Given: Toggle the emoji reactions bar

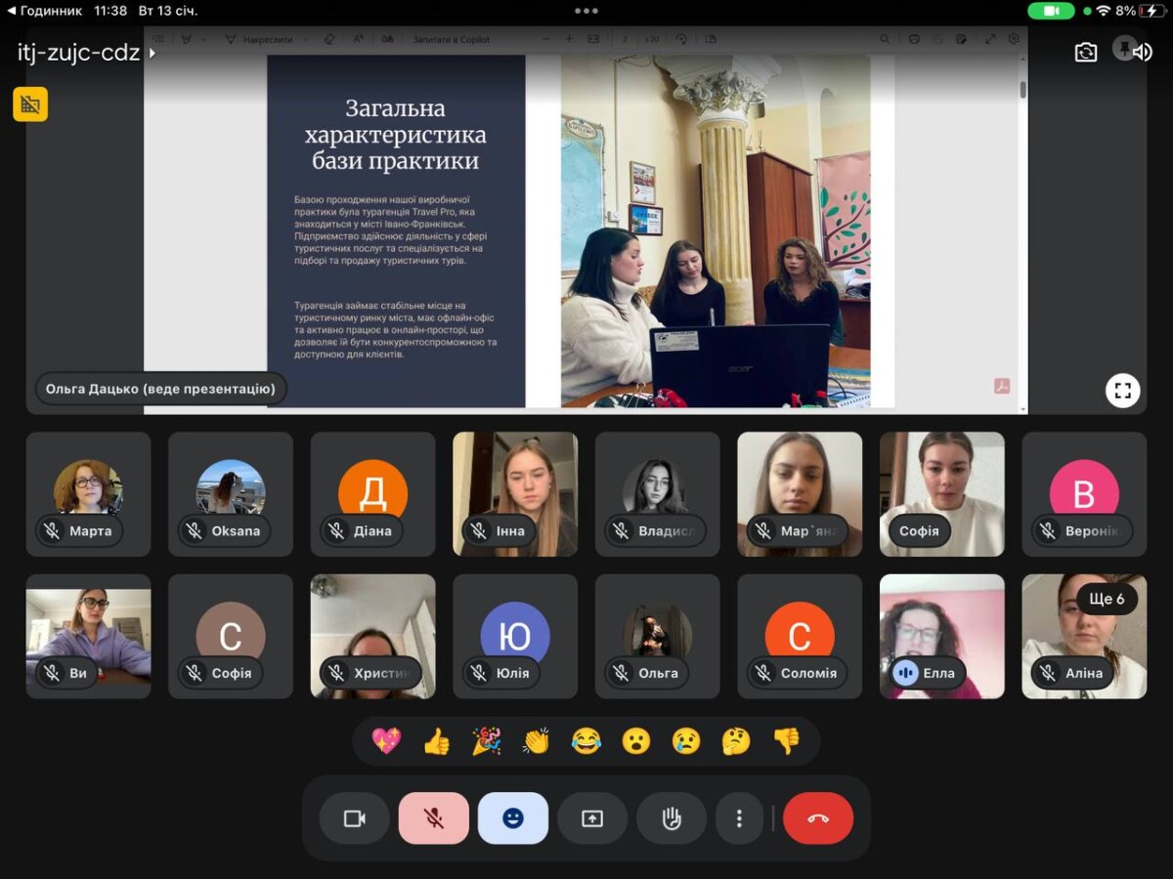Looking at the screenshot, I should click(x=512, y=818).
